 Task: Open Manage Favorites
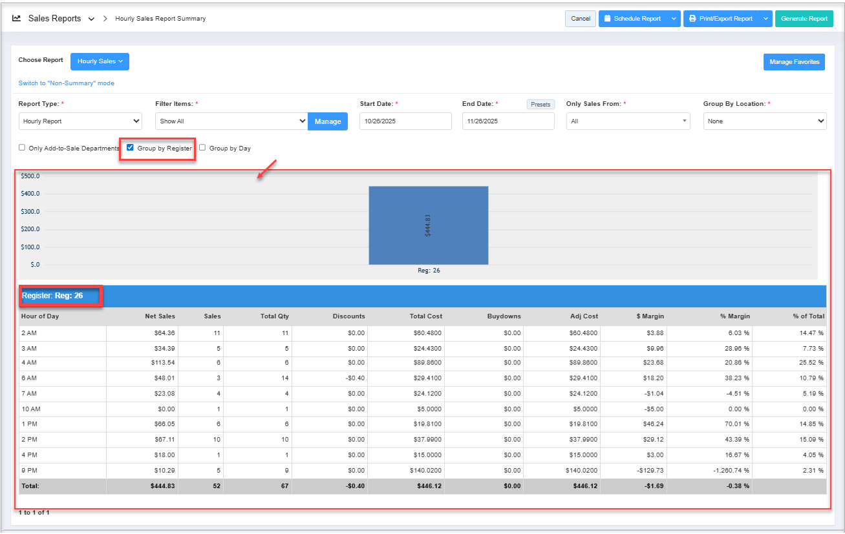tap(794, 62)
